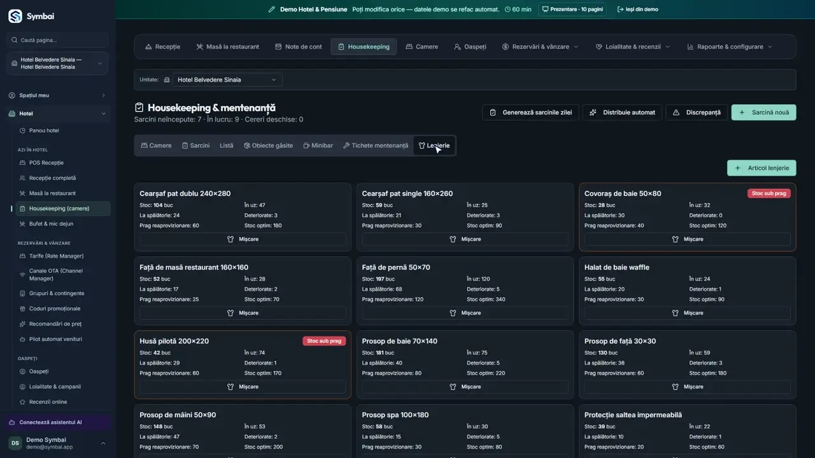Open Masă la restaurant top tab
Screen dimensions: 815x458
(227, 46)
